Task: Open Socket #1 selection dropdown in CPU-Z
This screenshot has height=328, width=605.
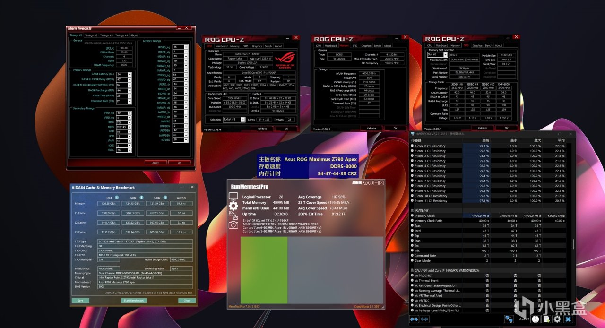Action: coord(243,120)
